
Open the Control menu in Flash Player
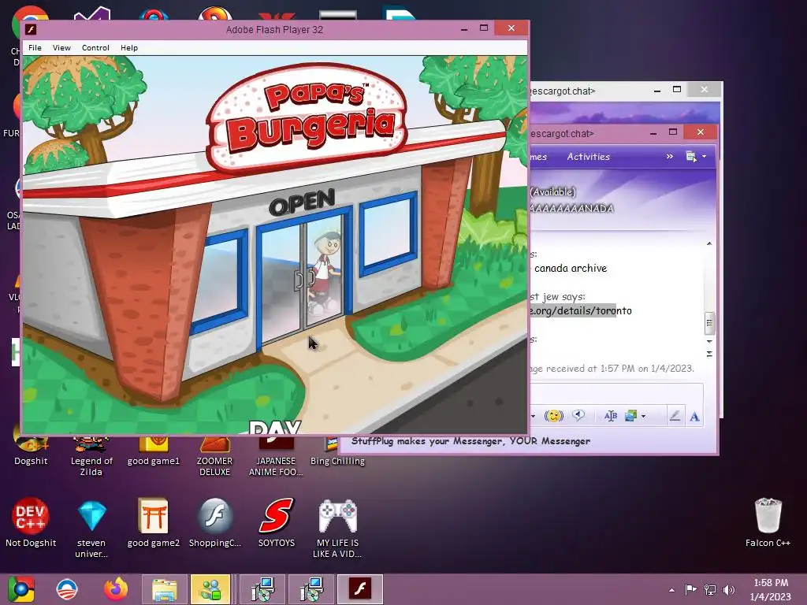point(95,48)
